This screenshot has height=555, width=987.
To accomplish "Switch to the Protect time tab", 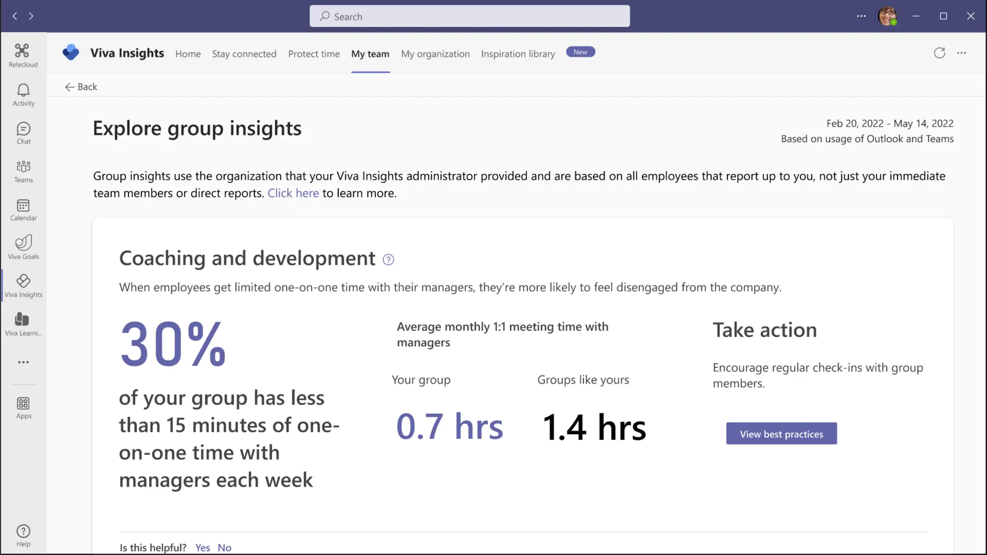I will coord(314,54).
